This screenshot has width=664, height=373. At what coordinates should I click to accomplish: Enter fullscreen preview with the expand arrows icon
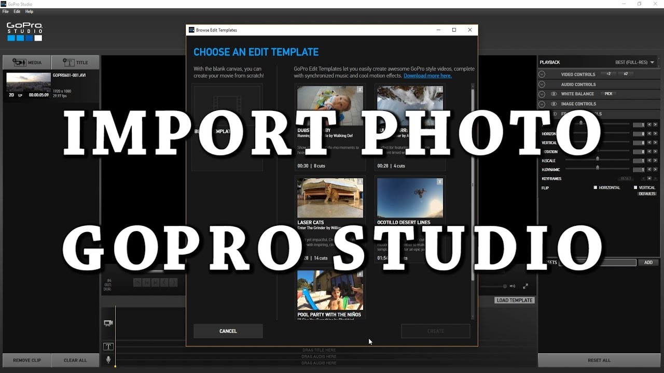click(525, 286)
